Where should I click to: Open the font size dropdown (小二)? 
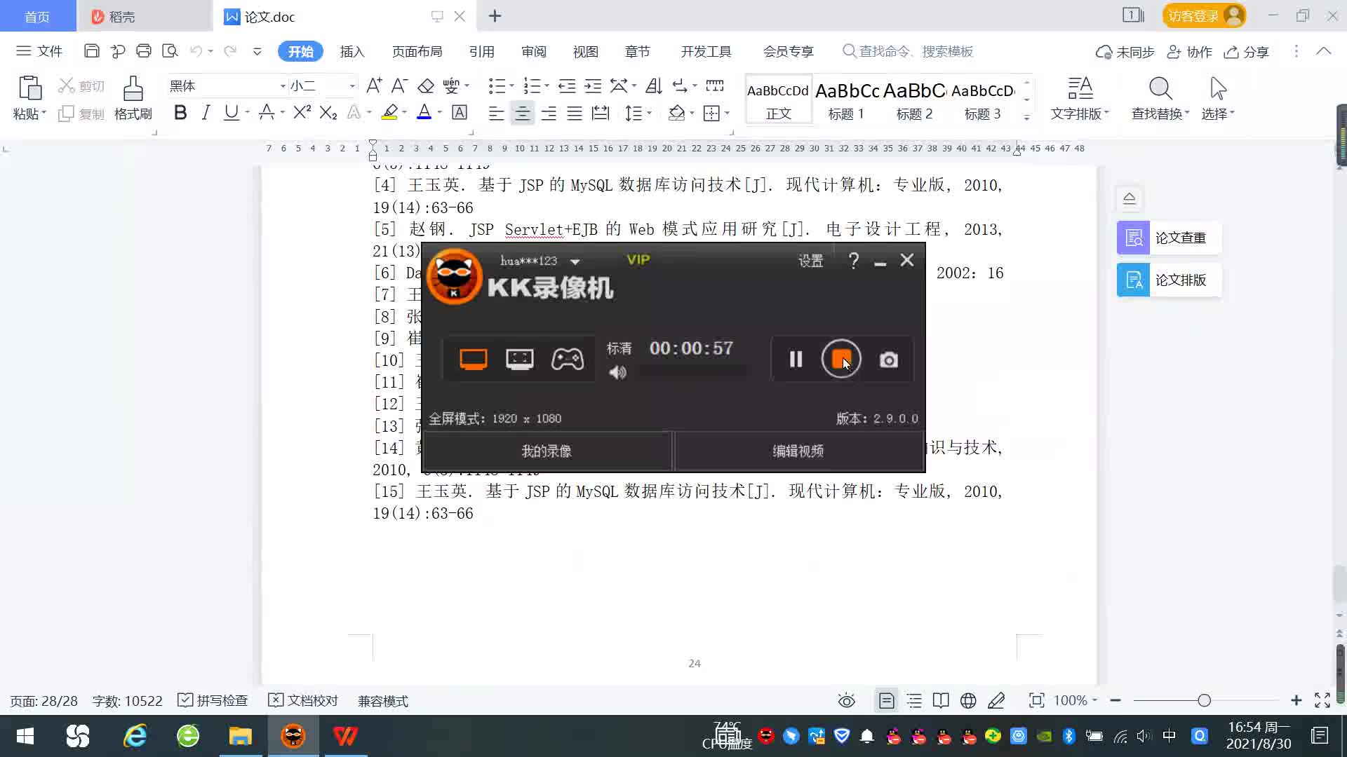pos(352,86)
